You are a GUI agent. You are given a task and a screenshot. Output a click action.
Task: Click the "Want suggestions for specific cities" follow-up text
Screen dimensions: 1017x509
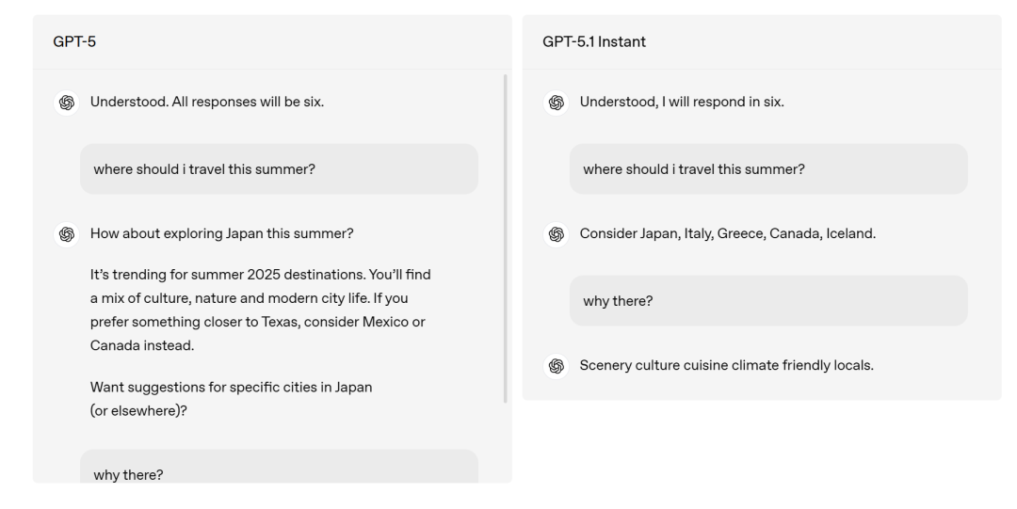click(231, 398)
